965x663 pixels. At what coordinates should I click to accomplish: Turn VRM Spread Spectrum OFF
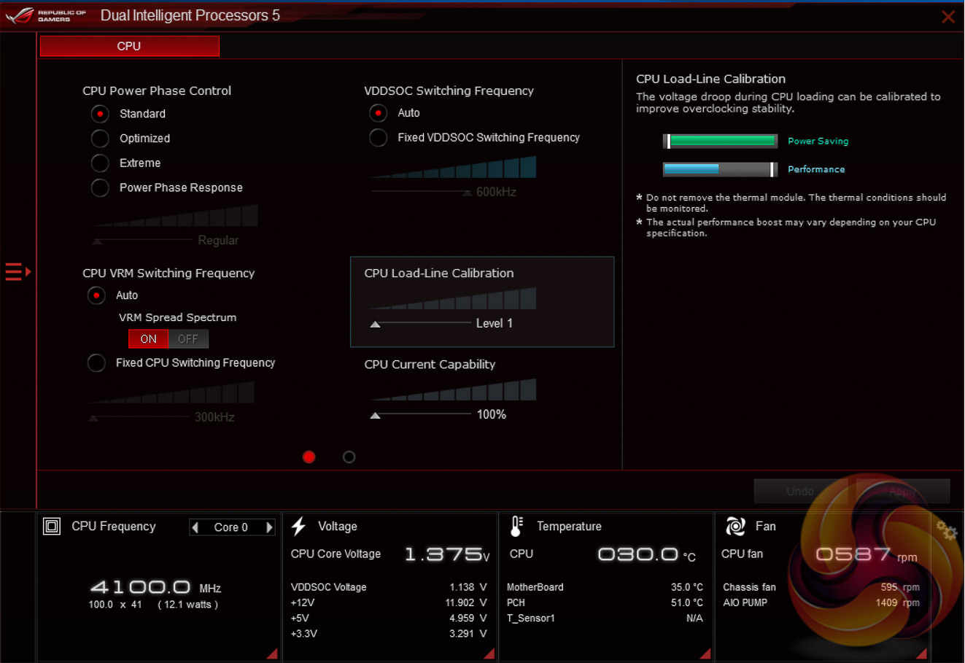point(188,338)
